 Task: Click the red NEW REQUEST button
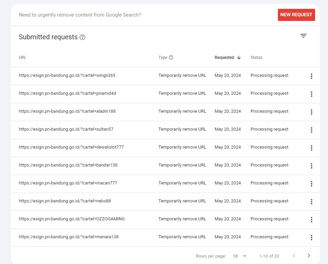coord(296,15)
